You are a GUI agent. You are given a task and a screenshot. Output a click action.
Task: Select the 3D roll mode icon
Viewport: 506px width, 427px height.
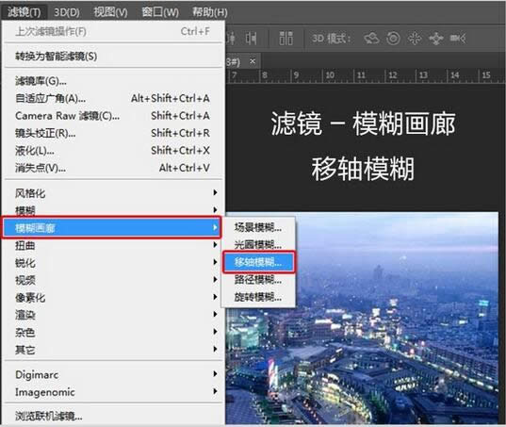[393, 39]
